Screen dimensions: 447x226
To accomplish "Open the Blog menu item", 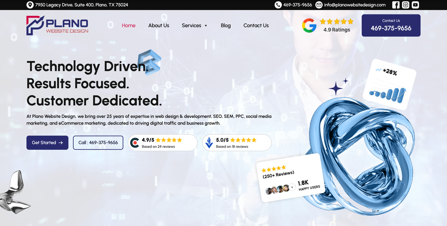I will click(x=226, y=25).
